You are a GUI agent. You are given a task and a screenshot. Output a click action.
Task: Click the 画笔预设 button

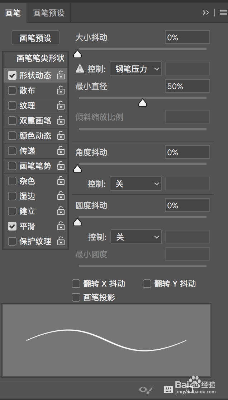coord(35,38)
